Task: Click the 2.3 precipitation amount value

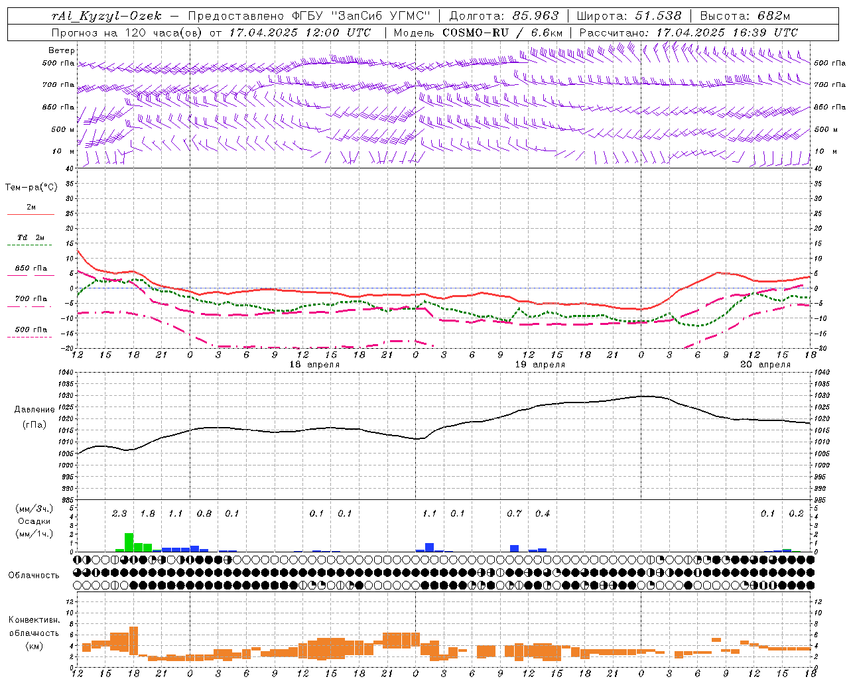Action: (119, 513)
